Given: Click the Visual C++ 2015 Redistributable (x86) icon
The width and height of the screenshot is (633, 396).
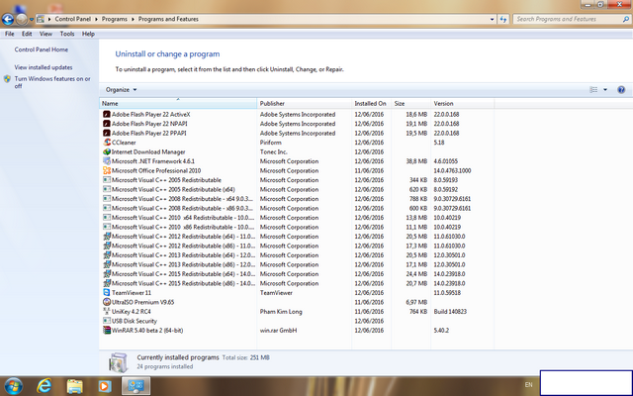Looking at the screenshot, I should [107, 283].
